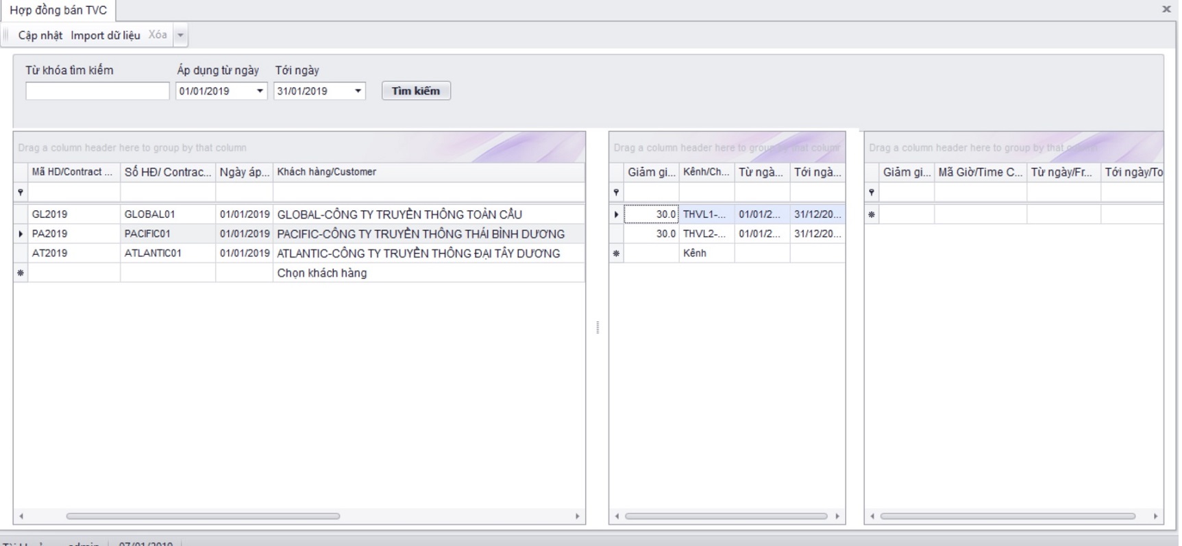Click Từ ngà... header in channel grid

[x=762, y=172]
